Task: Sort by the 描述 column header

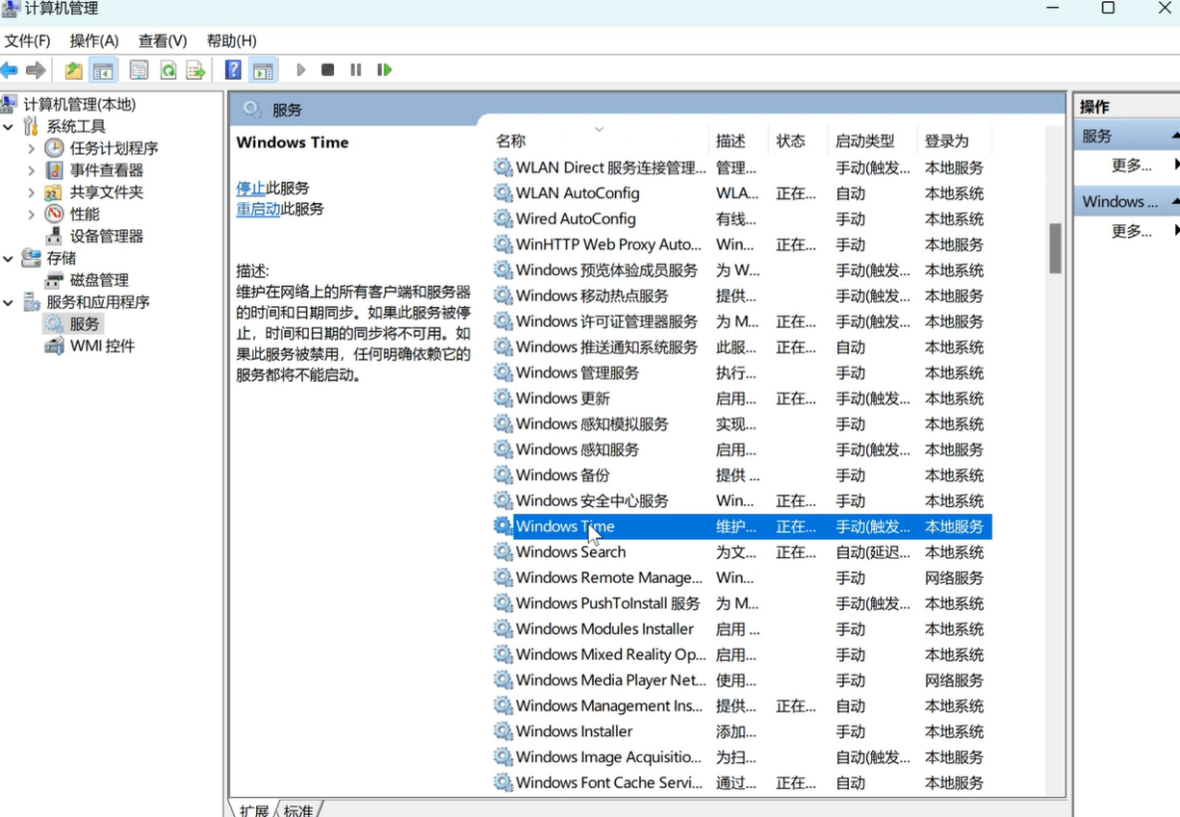Action: coord(737,140)
